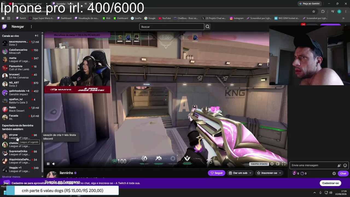Open the YouTube bookmark

click(x=165, y=18)
